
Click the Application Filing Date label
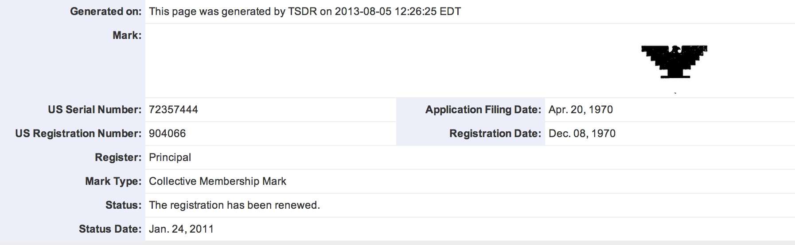tap(483, 110)
